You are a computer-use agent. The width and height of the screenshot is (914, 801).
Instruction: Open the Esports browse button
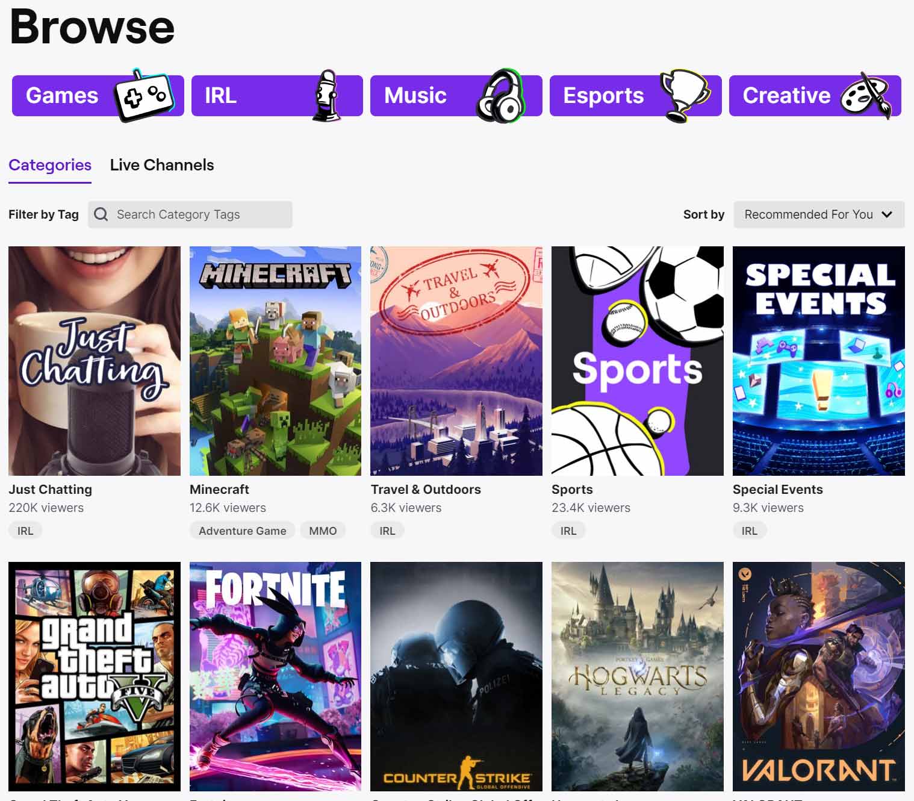635,96
